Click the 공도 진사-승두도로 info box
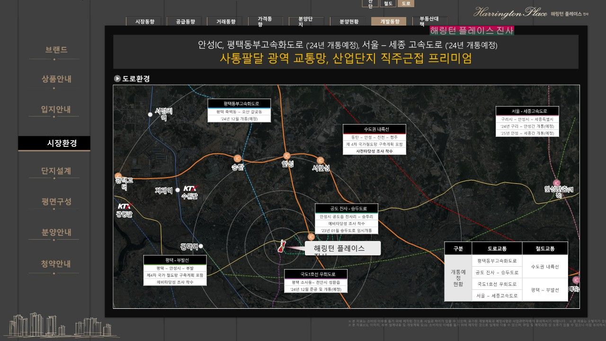The image size is (606, 341). click(347, 219)
